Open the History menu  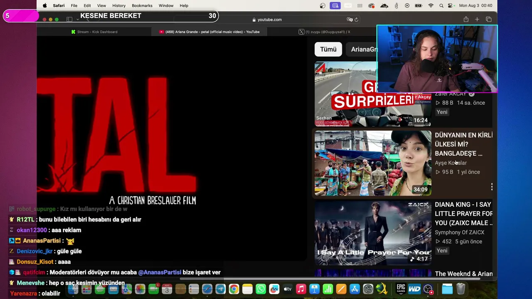click(x=119, y=5)
